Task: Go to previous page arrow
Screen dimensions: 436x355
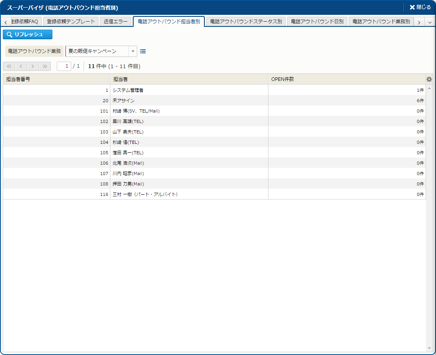Action: 21,66
